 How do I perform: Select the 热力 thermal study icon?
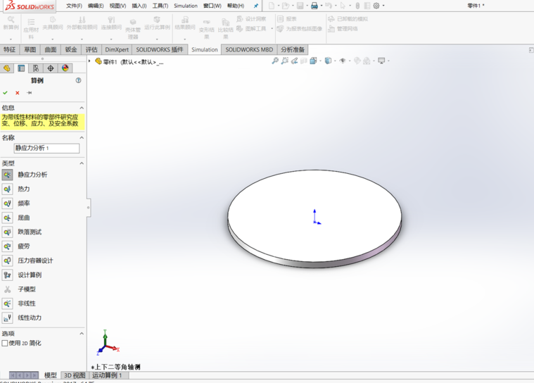[7, 189]
